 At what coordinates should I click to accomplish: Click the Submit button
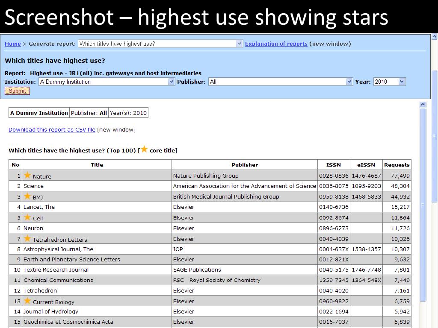[17, 91]
